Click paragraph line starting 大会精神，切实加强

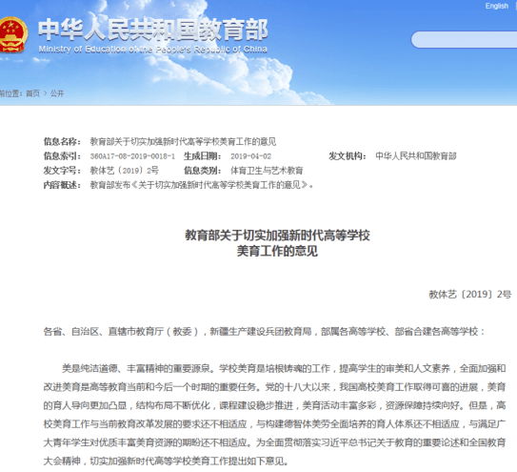(x=167, y=461)
